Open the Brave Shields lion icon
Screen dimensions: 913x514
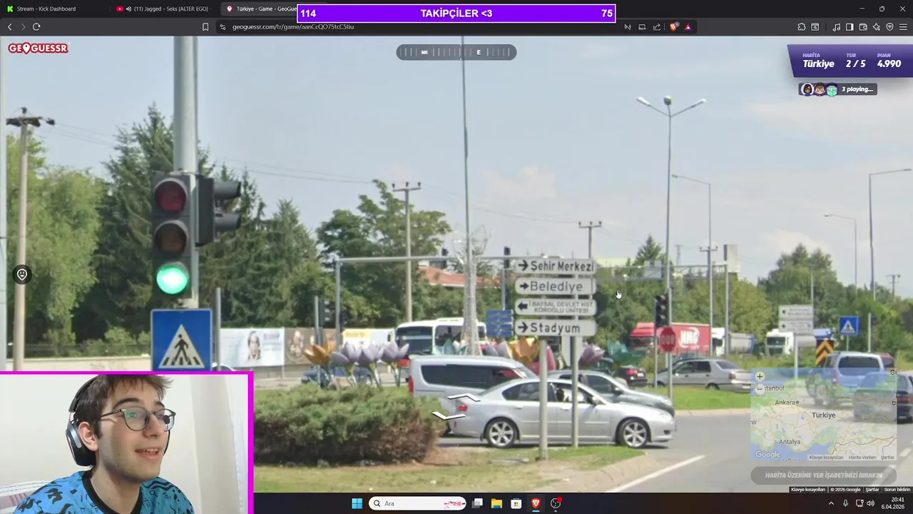point(674,26)
